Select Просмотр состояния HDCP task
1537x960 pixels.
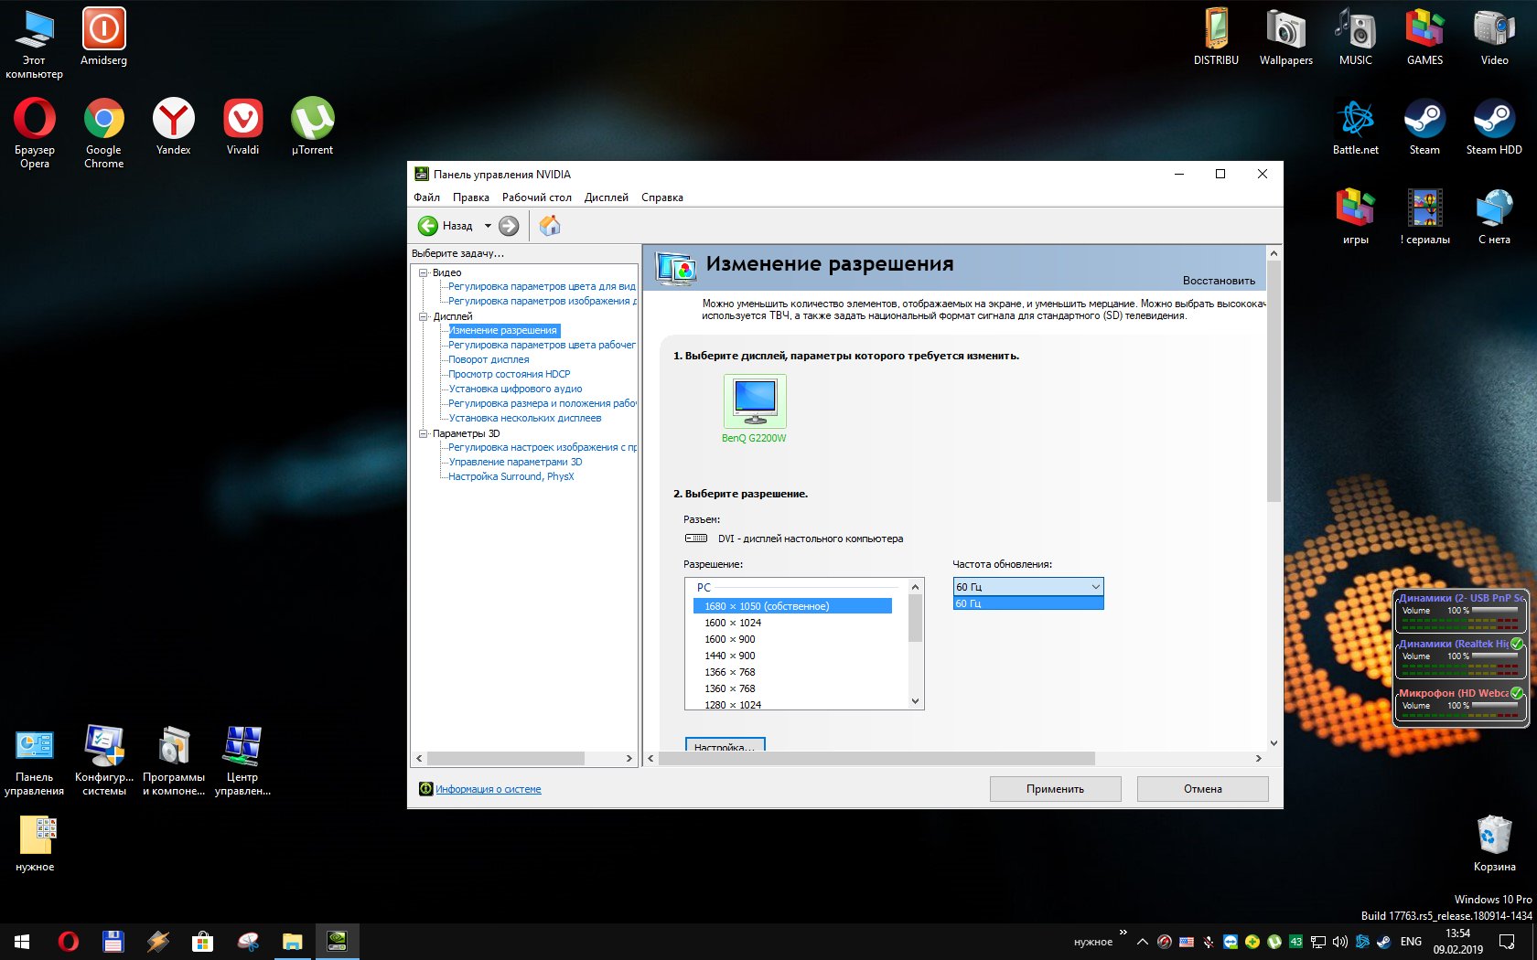pos(510,374)
